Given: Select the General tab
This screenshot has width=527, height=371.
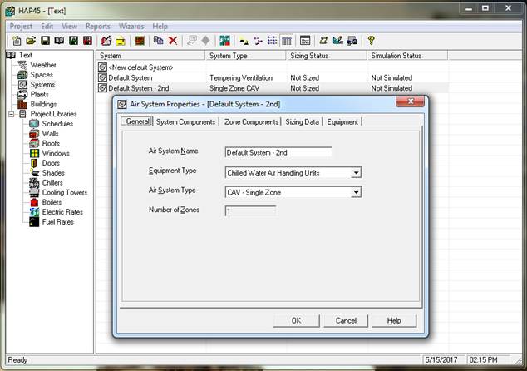Looking at the screenshot, I should [137, 121].
